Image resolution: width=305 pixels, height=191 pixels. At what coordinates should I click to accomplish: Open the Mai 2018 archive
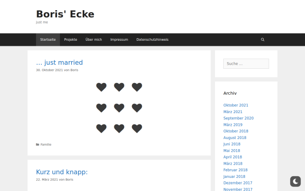coord(232,150)
